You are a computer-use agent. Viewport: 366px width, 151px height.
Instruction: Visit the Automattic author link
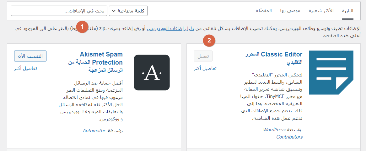[x=94, y=131]
